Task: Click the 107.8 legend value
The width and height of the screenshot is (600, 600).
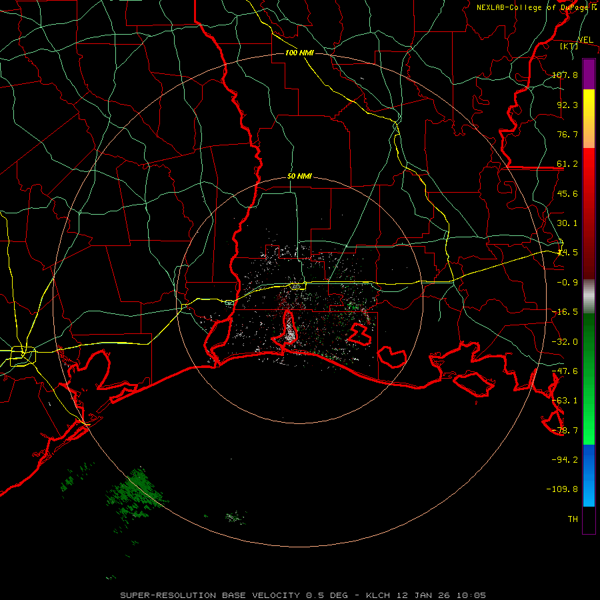Action: pyautogui.click(x=565, y=75)
